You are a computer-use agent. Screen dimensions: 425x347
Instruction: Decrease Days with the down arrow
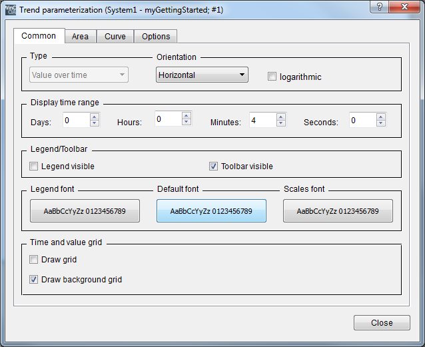95,123
